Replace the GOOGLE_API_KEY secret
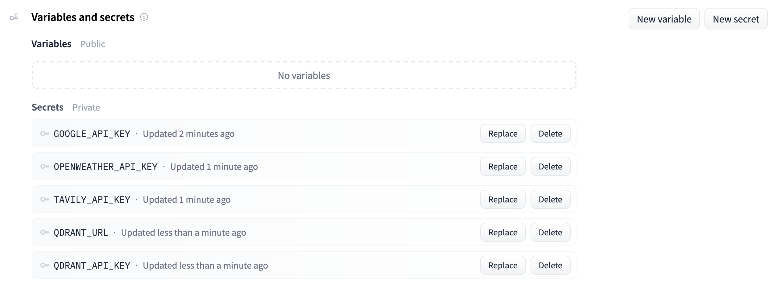Screen dimensions: 776x287 503,134
